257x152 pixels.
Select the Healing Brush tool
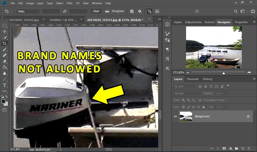(5, 55)
